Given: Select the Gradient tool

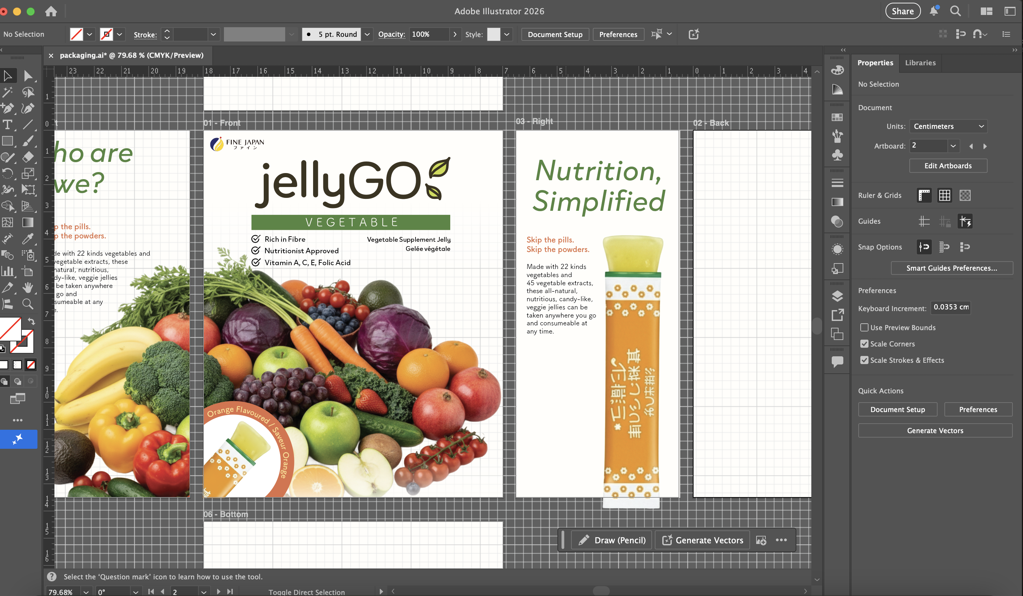Looking at the screenshot, I should tap(28, 222).
